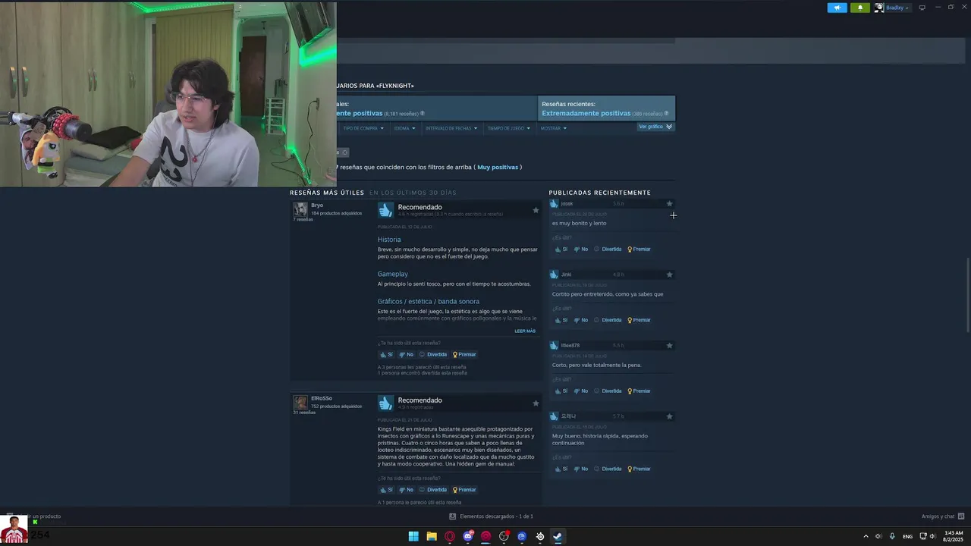Expand the Ver gráfico chart
Viewport: 971px width, 546px height.
pyautogui.click(x=655, y=127)
